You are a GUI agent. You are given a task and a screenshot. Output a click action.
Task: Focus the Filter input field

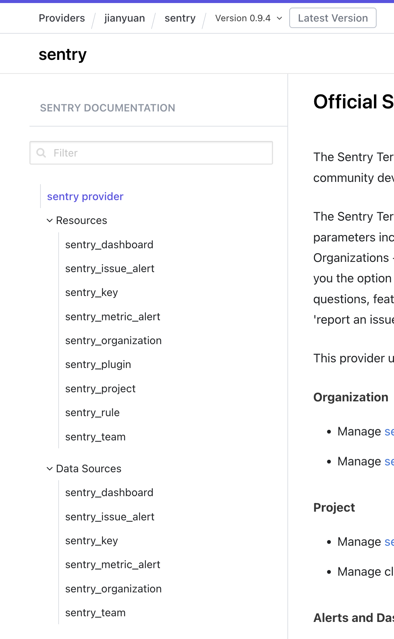(151, 153)
